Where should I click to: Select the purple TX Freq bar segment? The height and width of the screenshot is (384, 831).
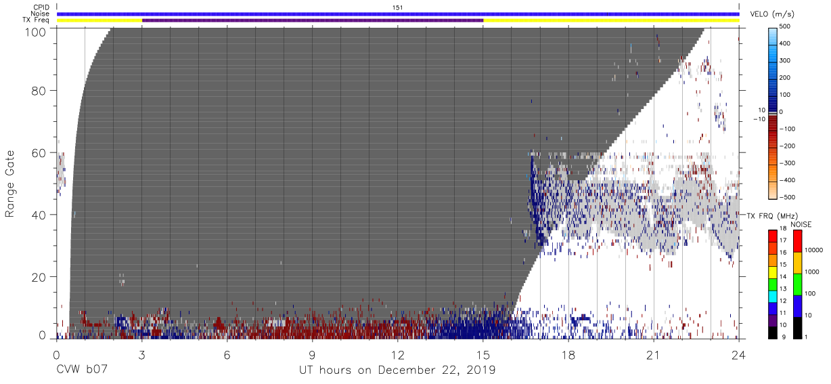[x=313, y=20]
